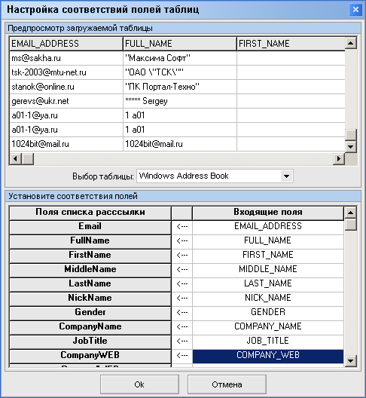The width and height of the screenshot is (366, 398).
Task: Select the MIDDLE_NAME incoming field cell
Action: (x=268, y=269)
